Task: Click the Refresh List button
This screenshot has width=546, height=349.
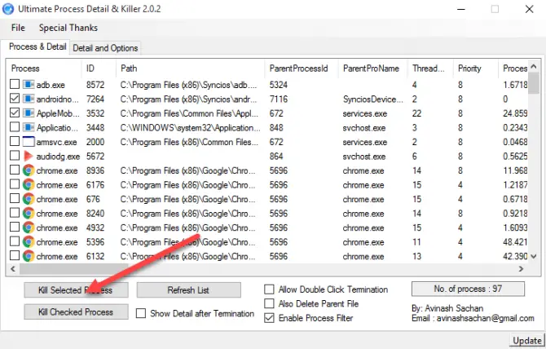Action: (x=188, y=289)
